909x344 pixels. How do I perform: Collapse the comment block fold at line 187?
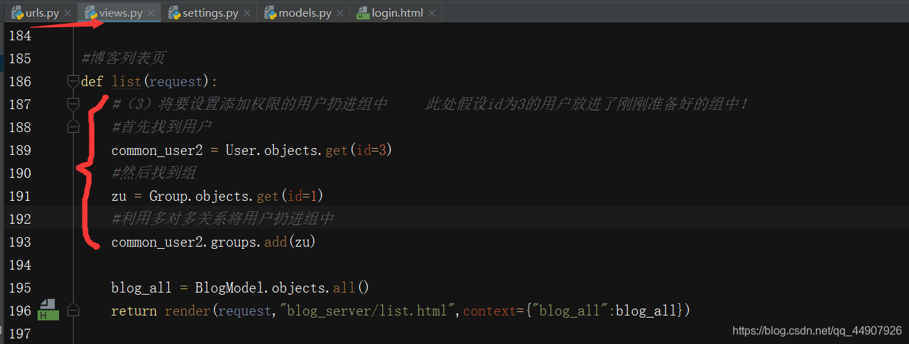73,104
